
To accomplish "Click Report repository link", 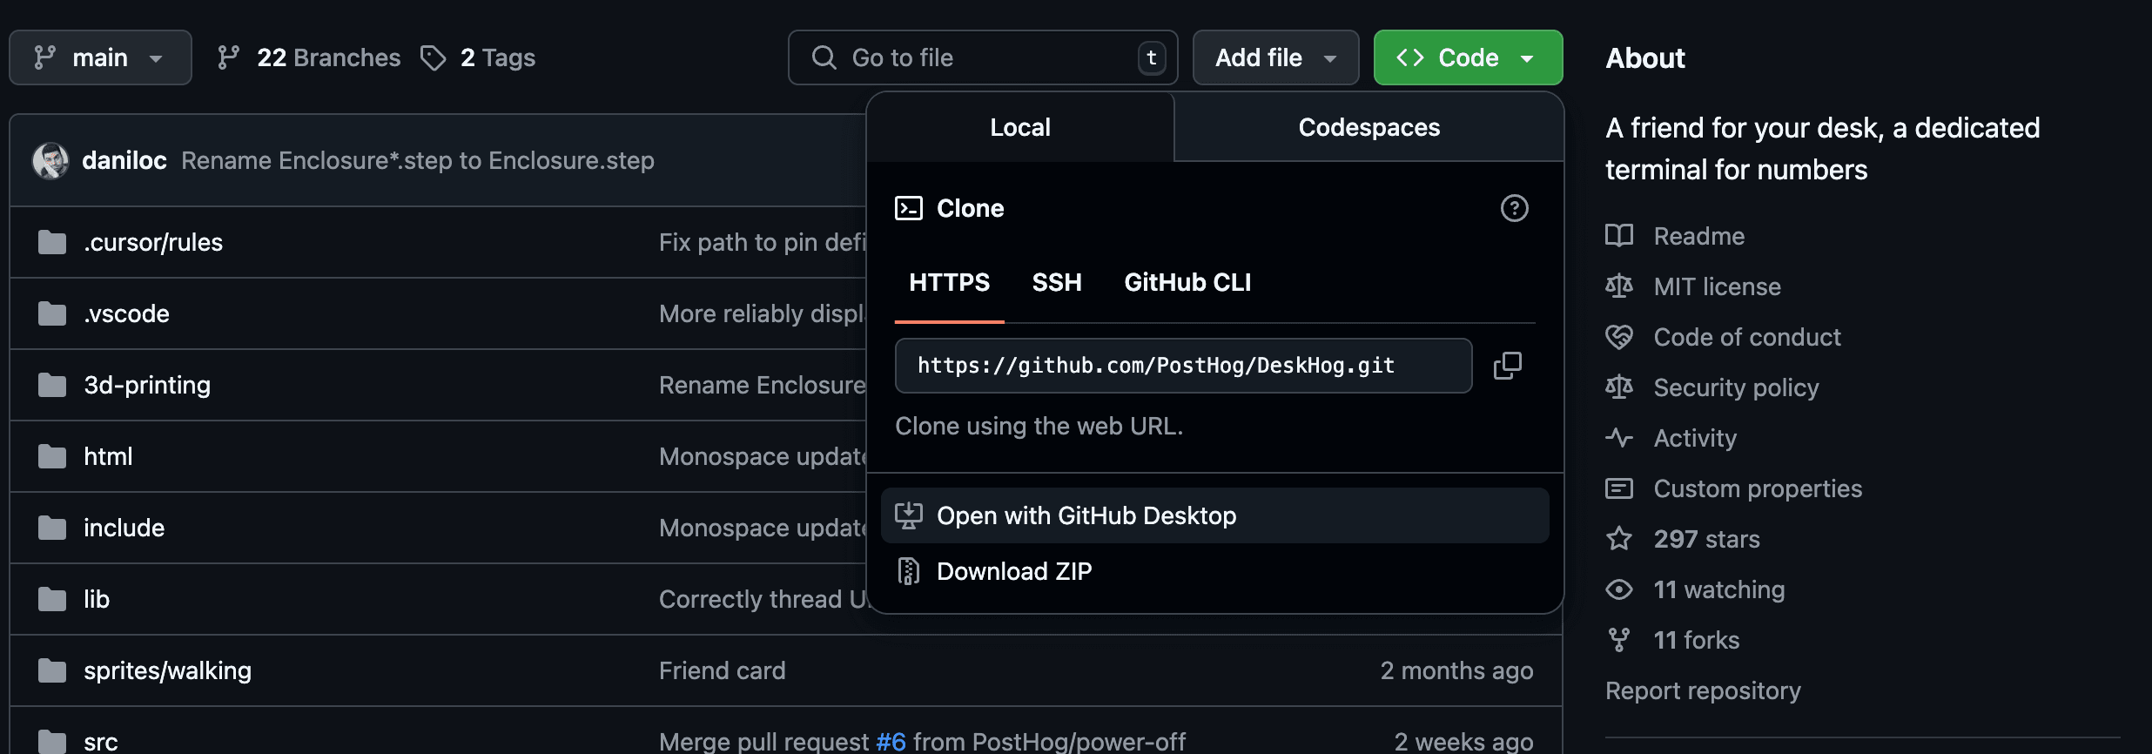I will [x=1703, y=690].
